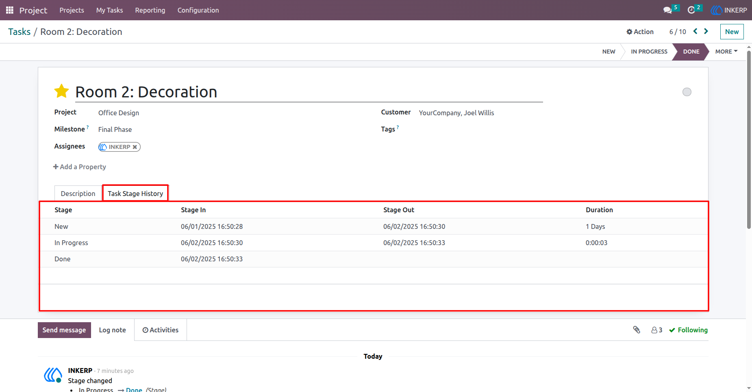
Task: Set the task state circle indicator
Action: pyautogui.click(x=687, y=92)
